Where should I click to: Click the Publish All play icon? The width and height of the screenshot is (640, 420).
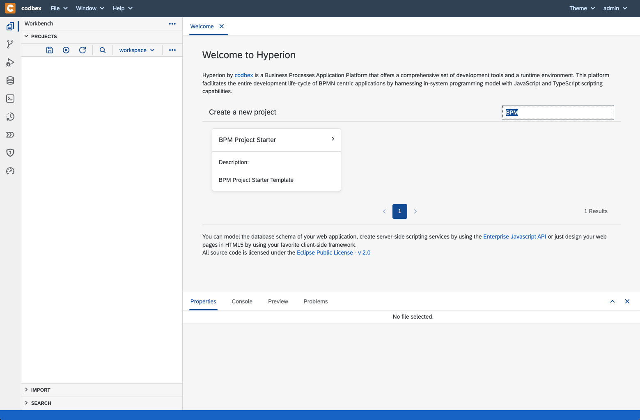[x=66, y=50]
